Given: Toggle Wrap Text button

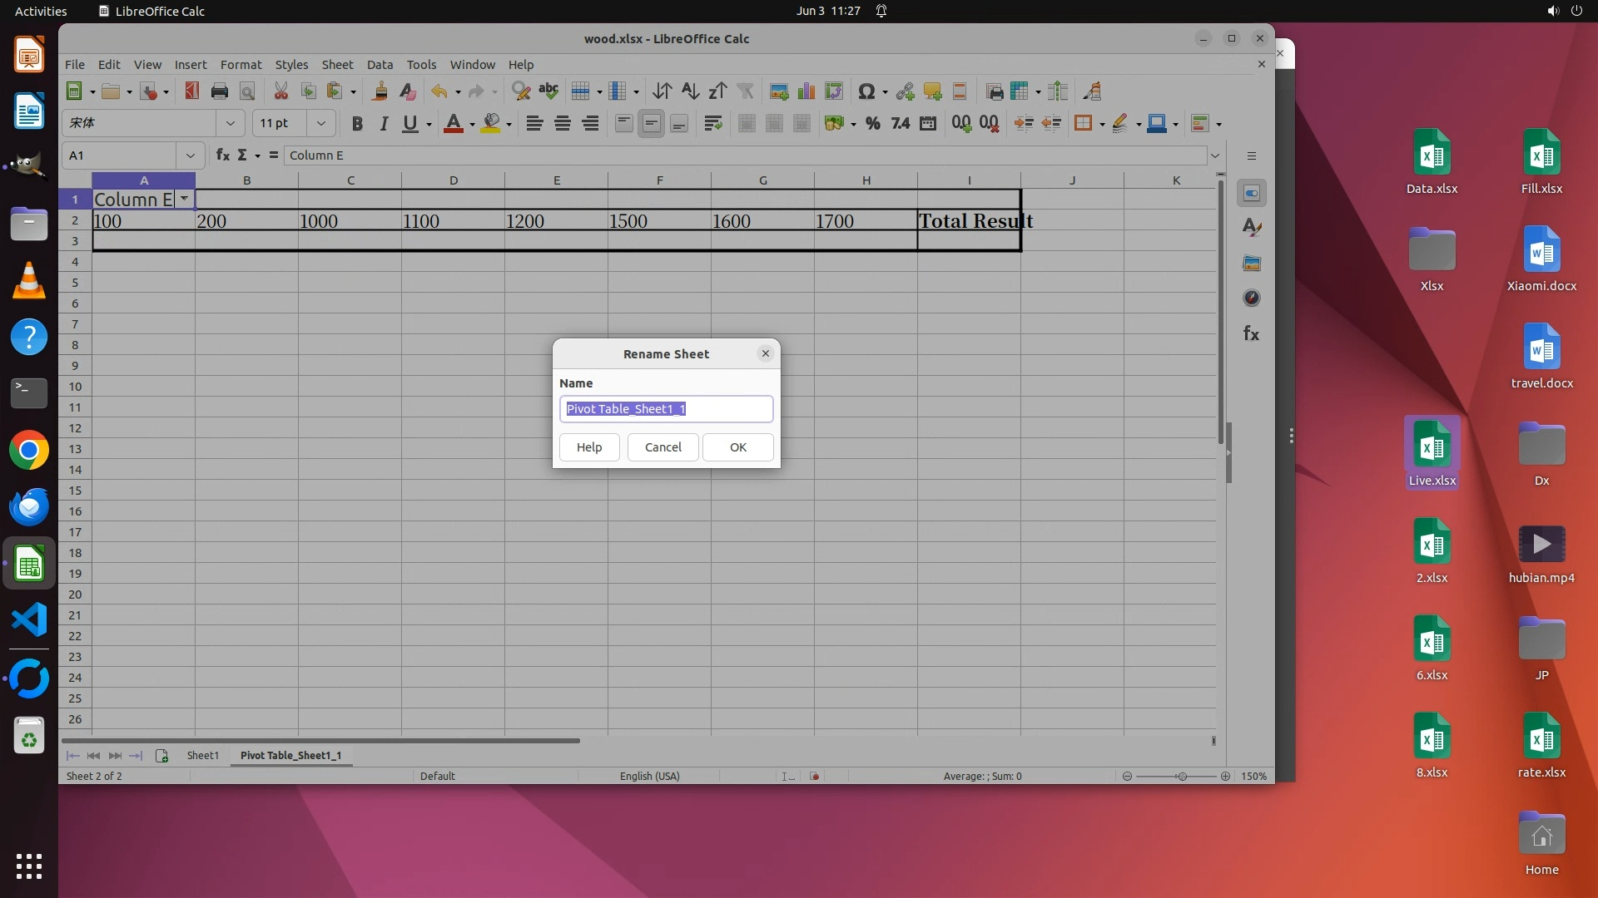Looking at the screenshot, I should click(x=712, y=124).
